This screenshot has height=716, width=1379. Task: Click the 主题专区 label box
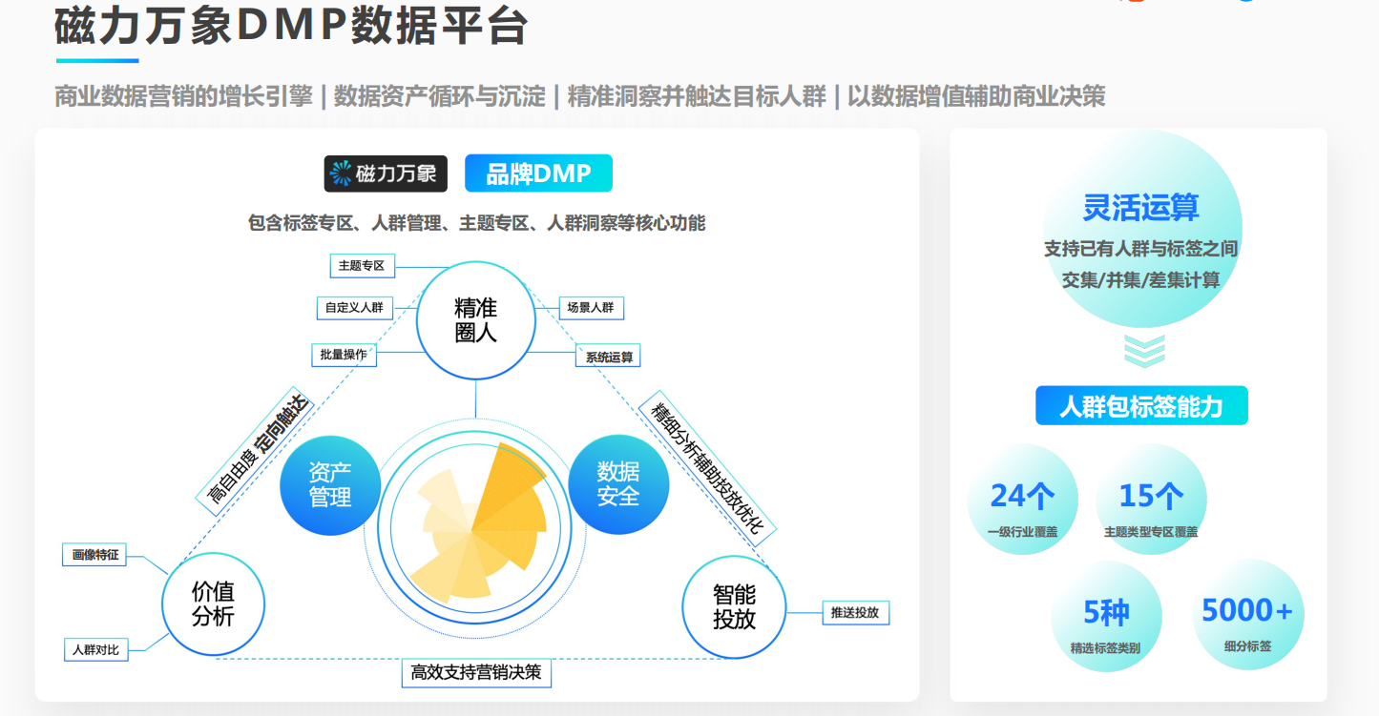point(361,266)
